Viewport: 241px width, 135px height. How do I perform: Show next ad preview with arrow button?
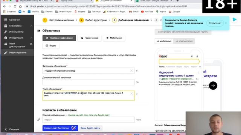click(213, 86)
